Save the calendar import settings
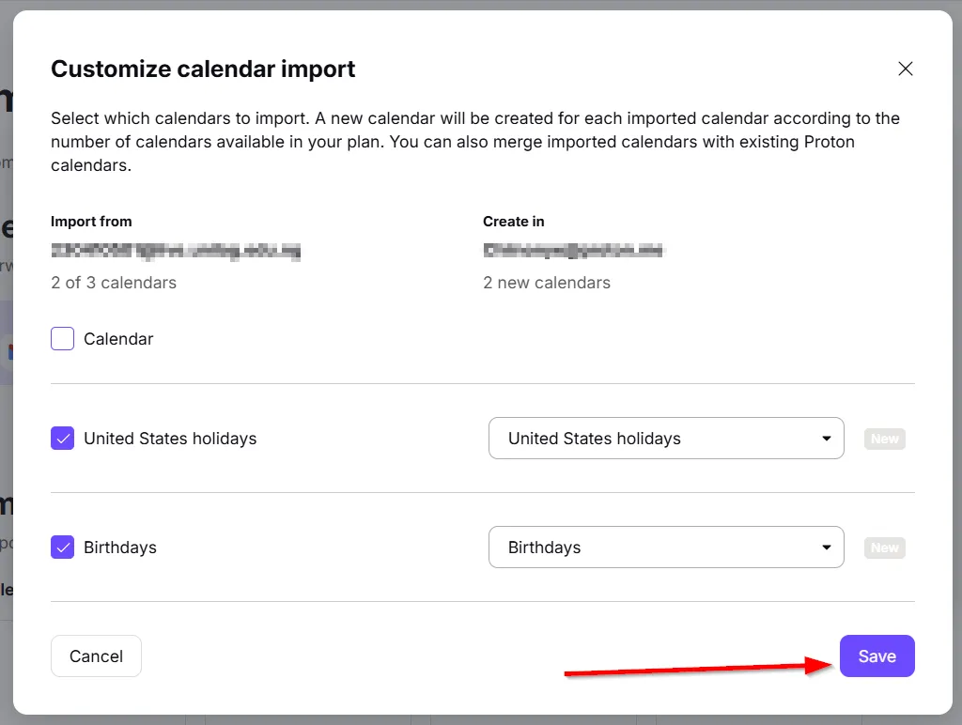 pyautogui.click(x=877, y=656)
